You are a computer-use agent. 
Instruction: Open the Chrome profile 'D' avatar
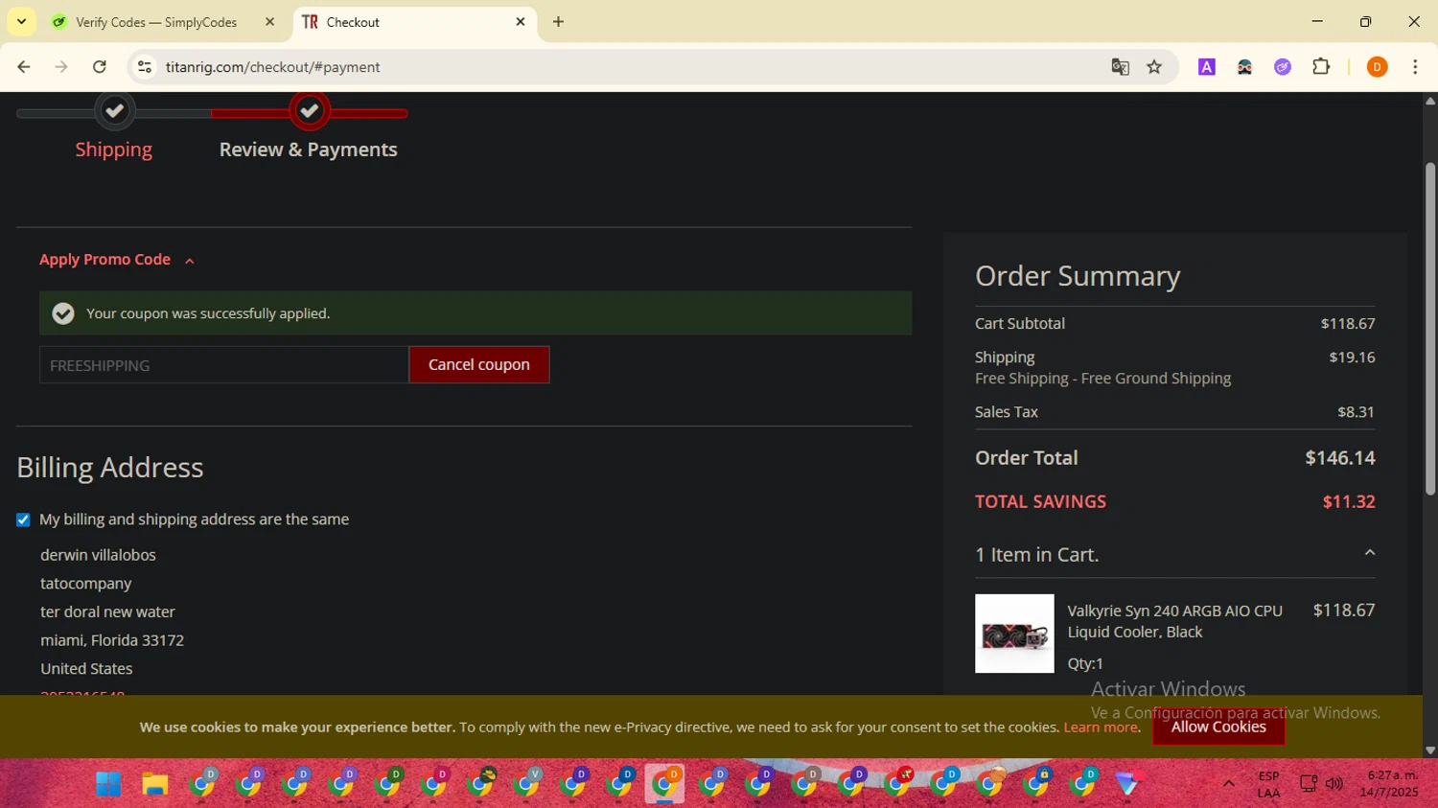(x=1377, y=67)
